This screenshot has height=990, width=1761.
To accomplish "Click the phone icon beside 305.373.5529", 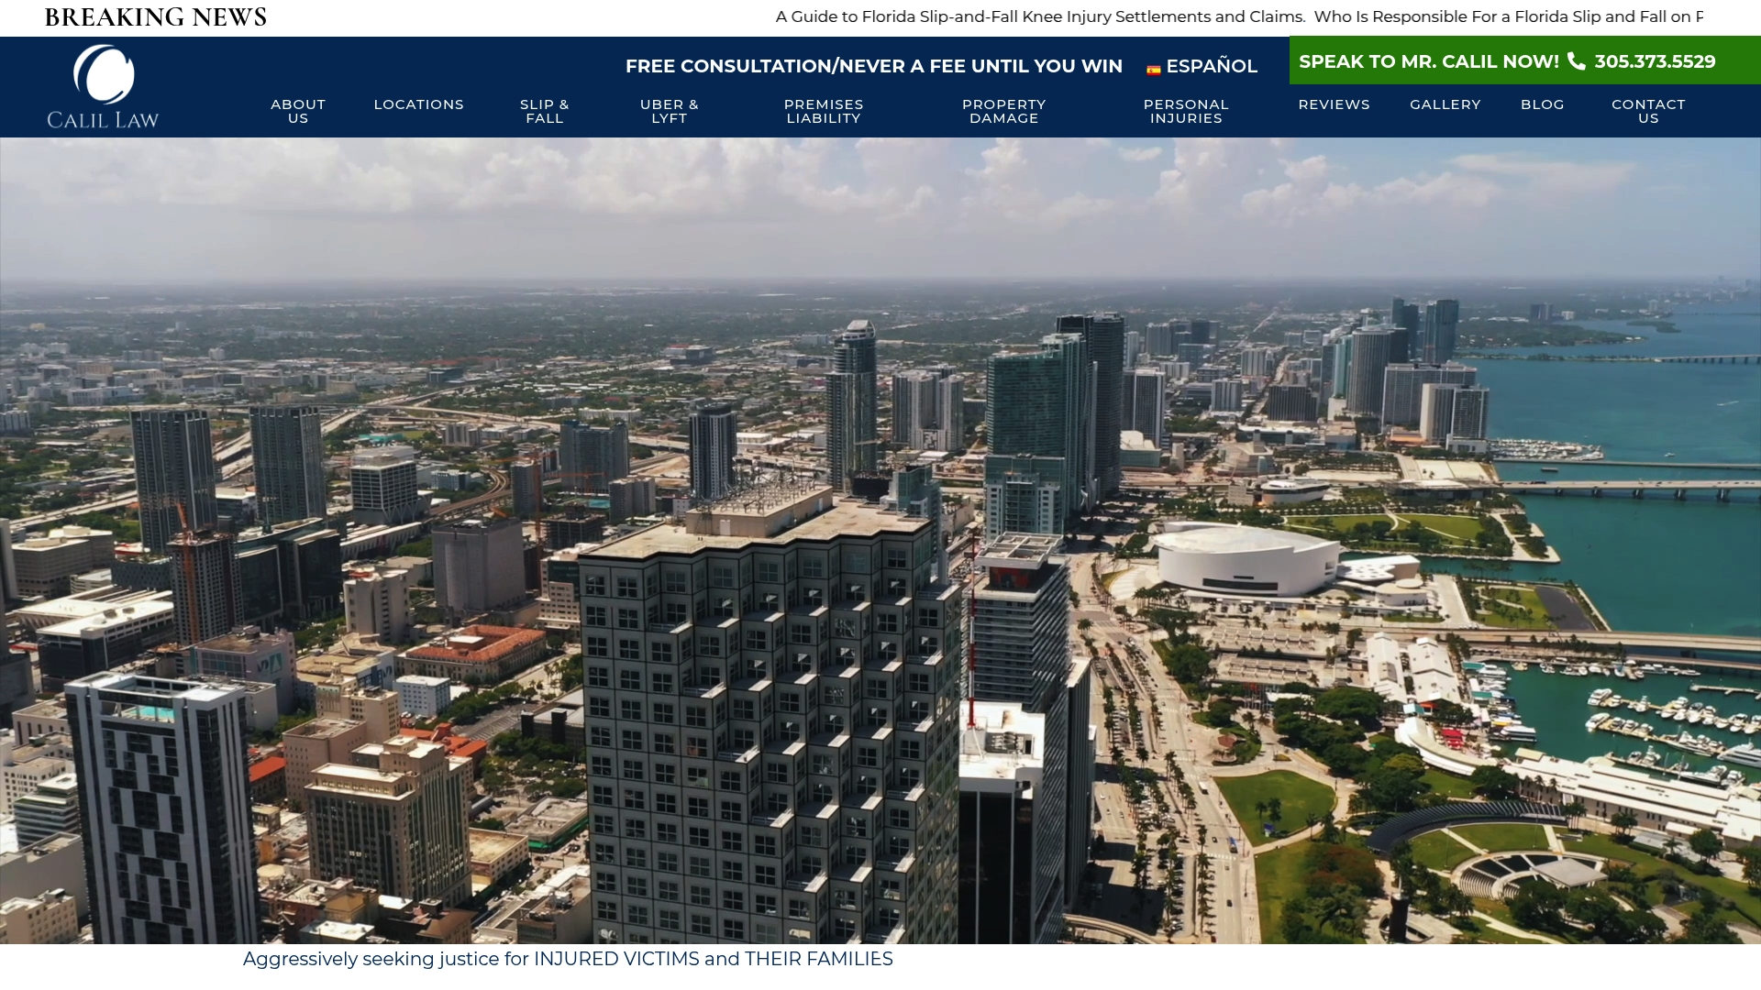I will (x=1577, y=61).
